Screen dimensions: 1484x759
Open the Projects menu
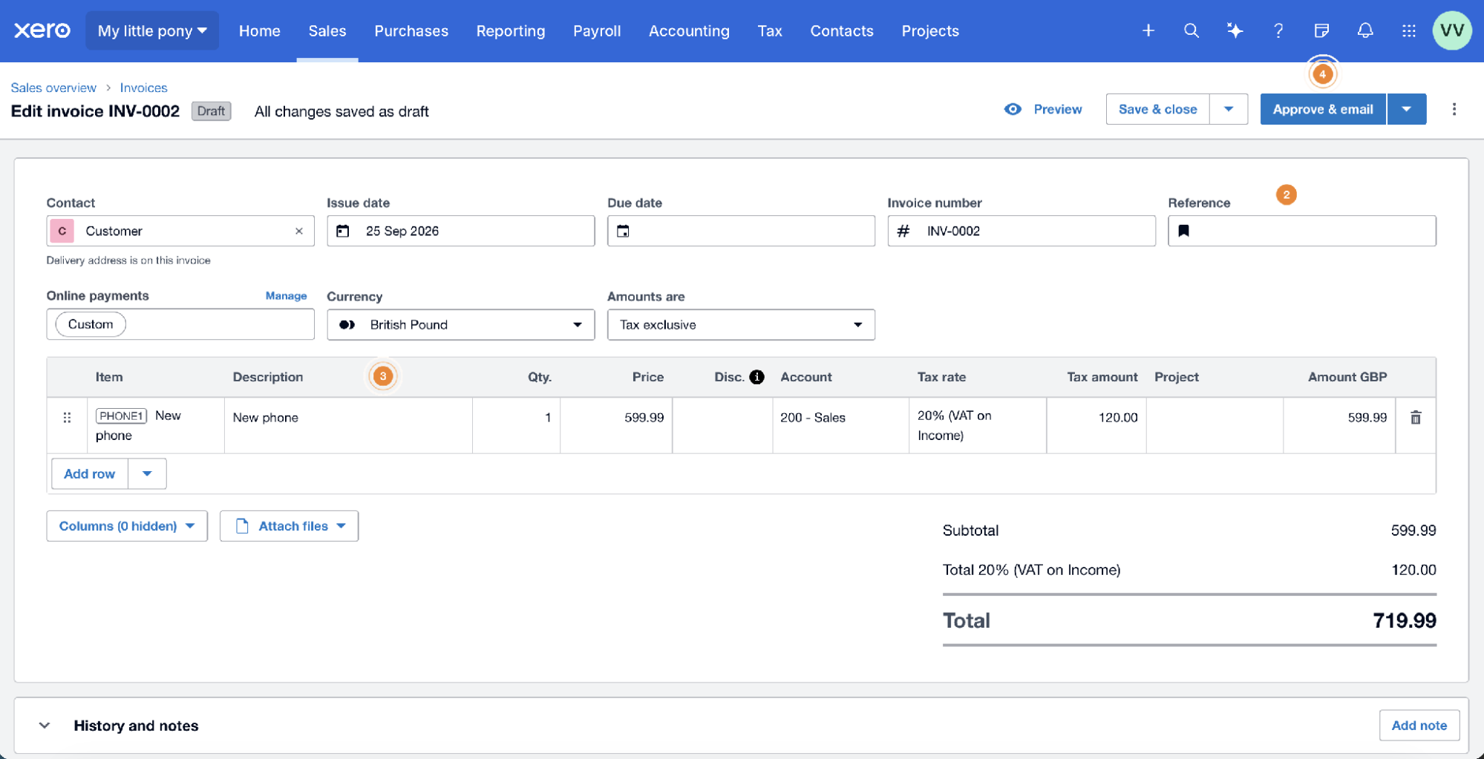tap(930, 30)
